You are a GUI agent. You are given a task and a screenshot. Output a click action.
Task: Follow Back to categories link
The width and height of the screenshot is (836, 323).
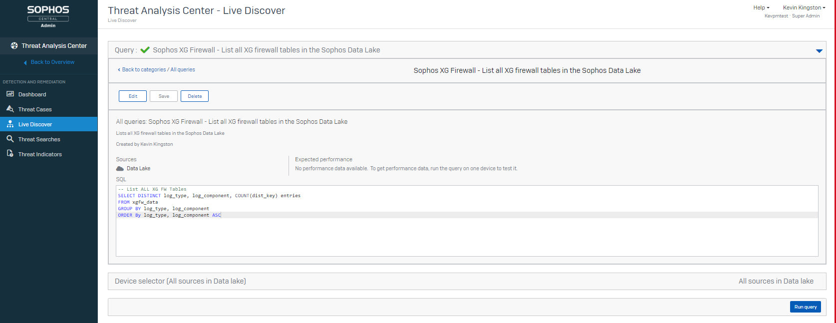[144, 69]
